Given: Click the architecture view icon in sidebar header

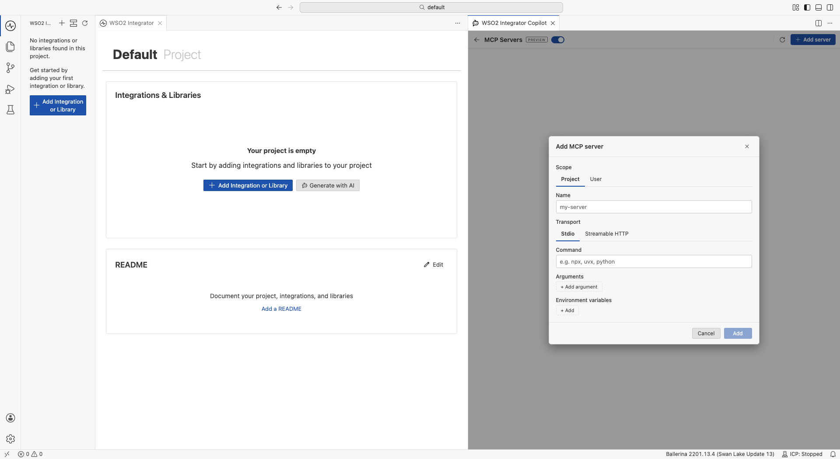Looking at the screenshot, I should pos(73,23).
